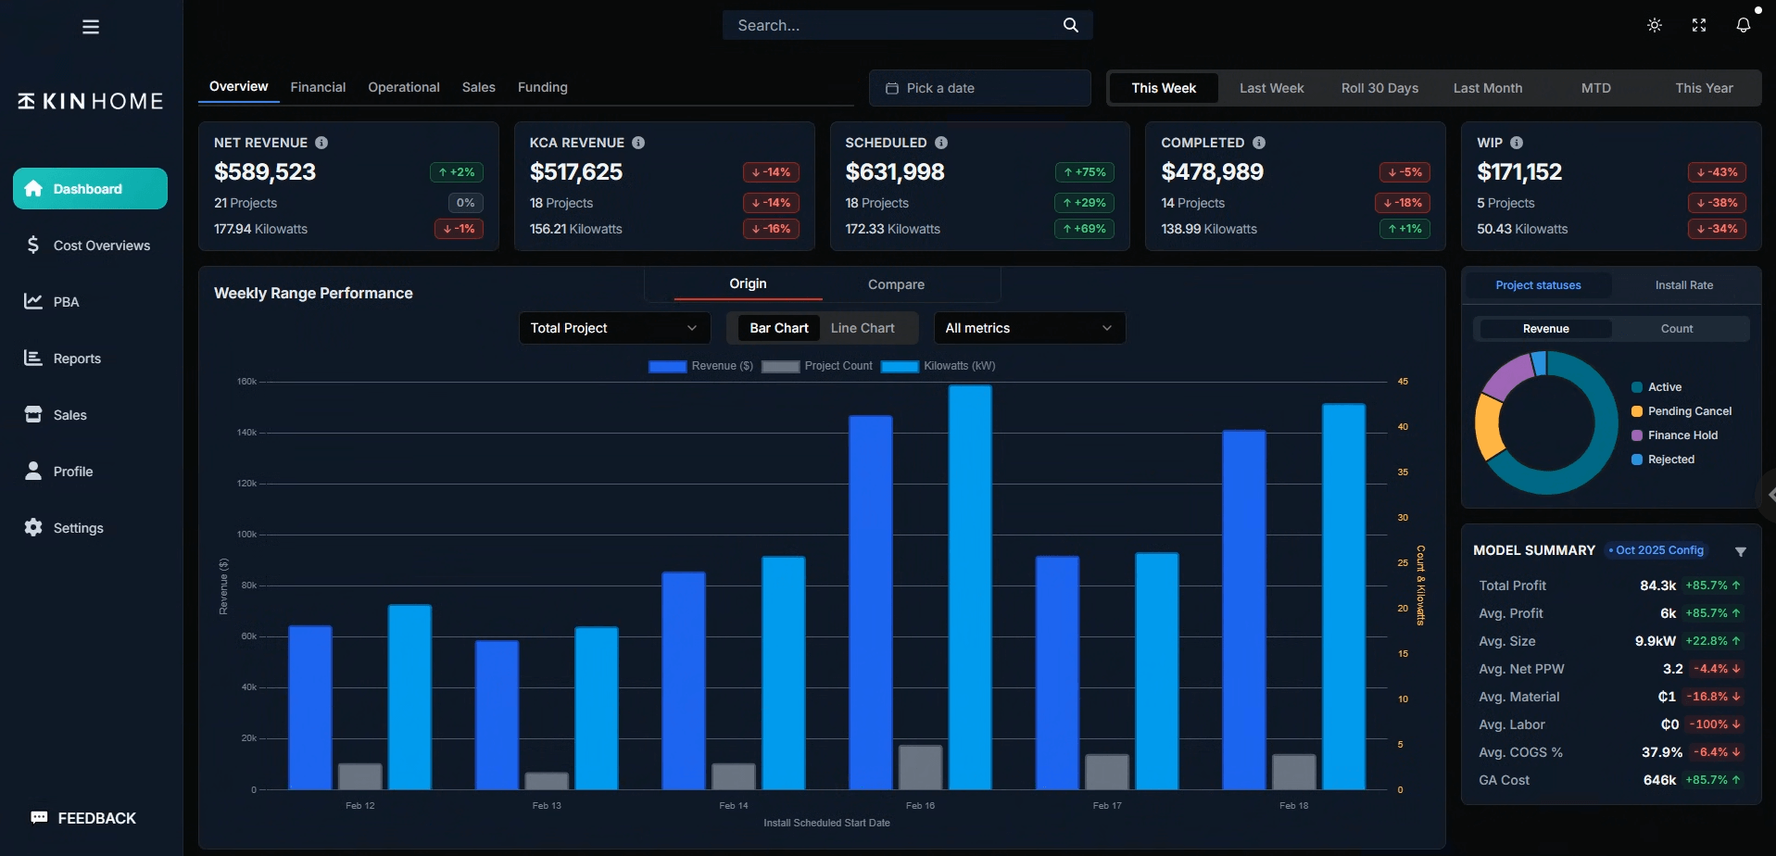Click the search magnifier icon
This screenshot has height=856, width=1776.
coord(1070,25)
